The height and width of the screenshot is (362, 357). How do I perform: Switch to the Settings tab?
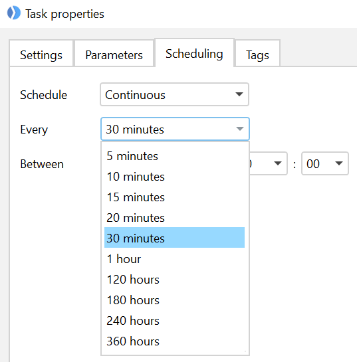click(41, 53)
